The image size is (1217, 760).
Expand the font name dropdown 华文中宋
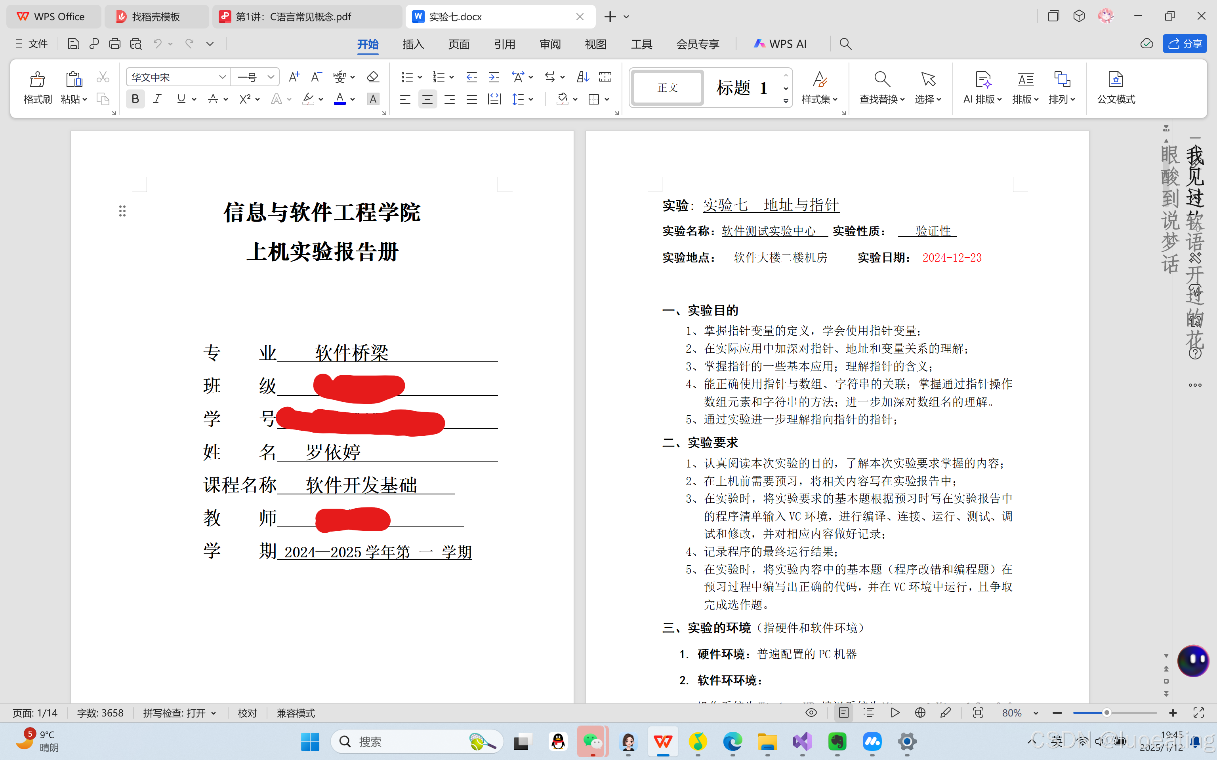pos(222,77)
